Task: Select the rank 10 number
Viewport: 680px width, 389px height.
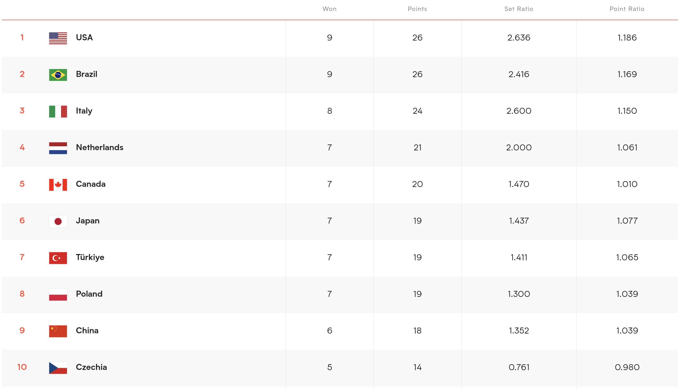Action: click(22, 367)
